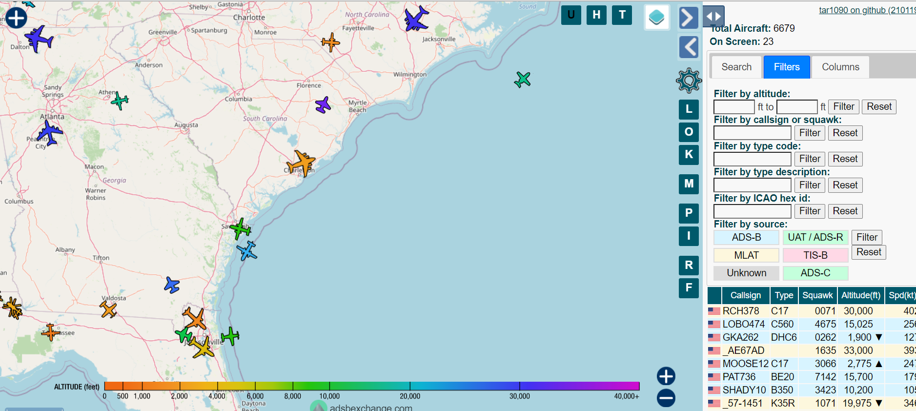Toggle the O map button
916x411 pixels.
(x=689, y=132)
